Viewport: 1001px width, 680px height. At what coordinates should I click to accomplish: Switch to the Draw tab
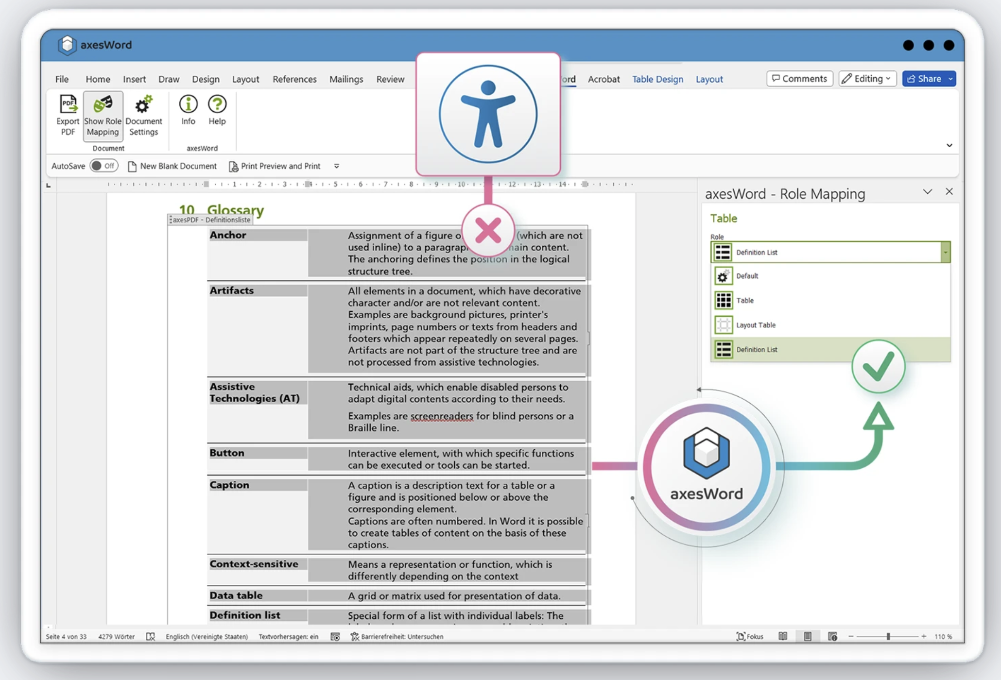(x=169, y=79)
